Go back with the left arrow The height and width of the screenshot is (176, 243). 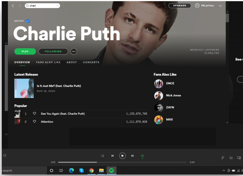click(13, 6)
